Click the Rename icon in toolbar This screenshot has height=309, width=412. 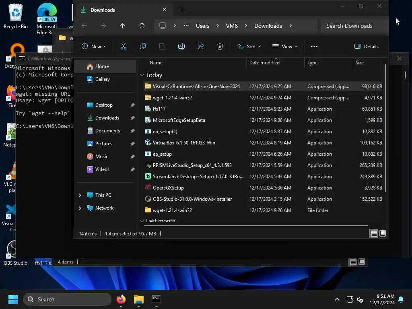click(x=181, y=47)
